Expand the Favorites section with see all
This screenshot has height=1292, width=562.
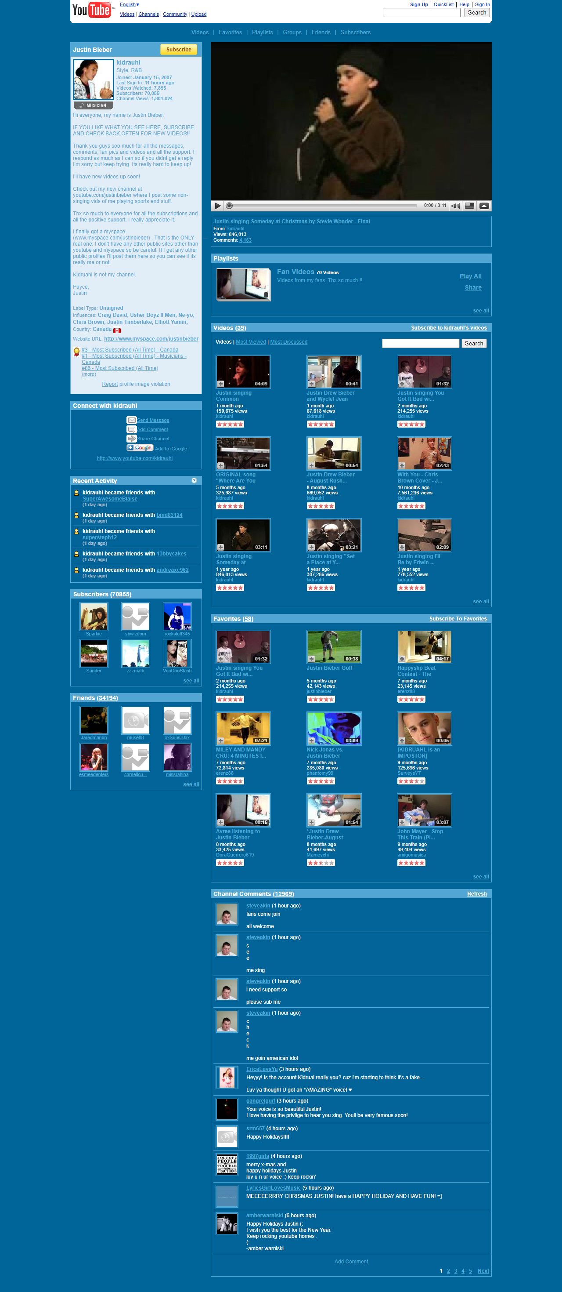(481, 877)
